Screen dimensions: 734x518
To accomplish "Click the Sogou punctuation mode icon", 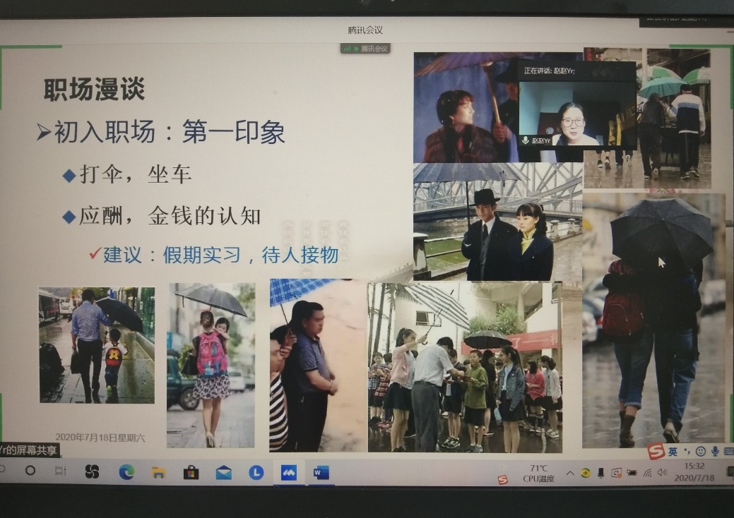I will click(x=687, y=451).
